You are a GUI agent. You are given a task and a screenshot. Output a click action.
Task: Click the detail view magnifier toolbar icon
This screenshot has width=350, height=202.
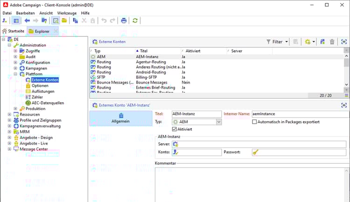[x=56, y=21]
